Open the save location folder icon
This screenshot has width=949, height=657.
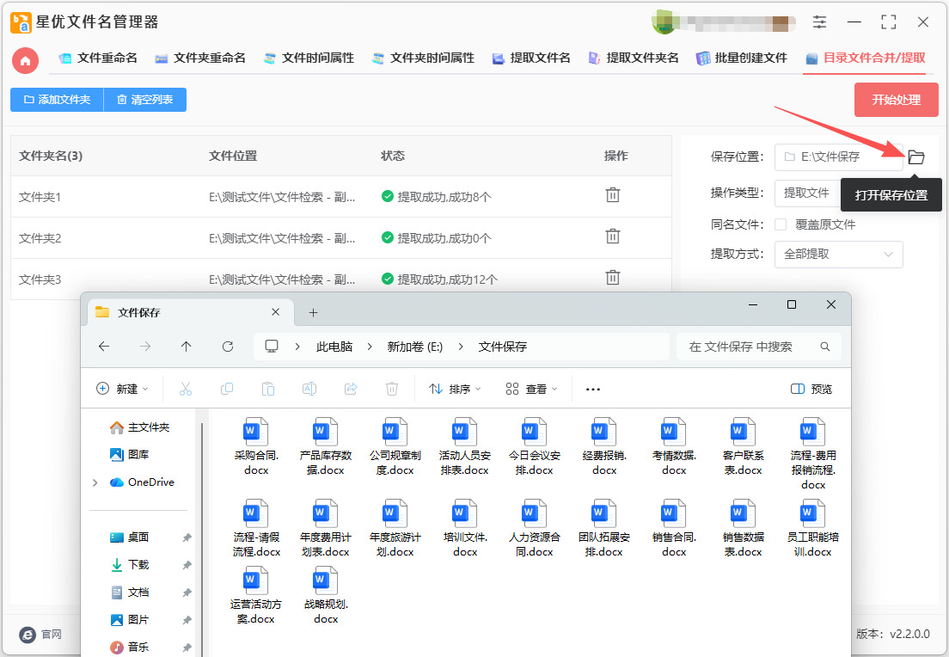[x=916, y=157]
